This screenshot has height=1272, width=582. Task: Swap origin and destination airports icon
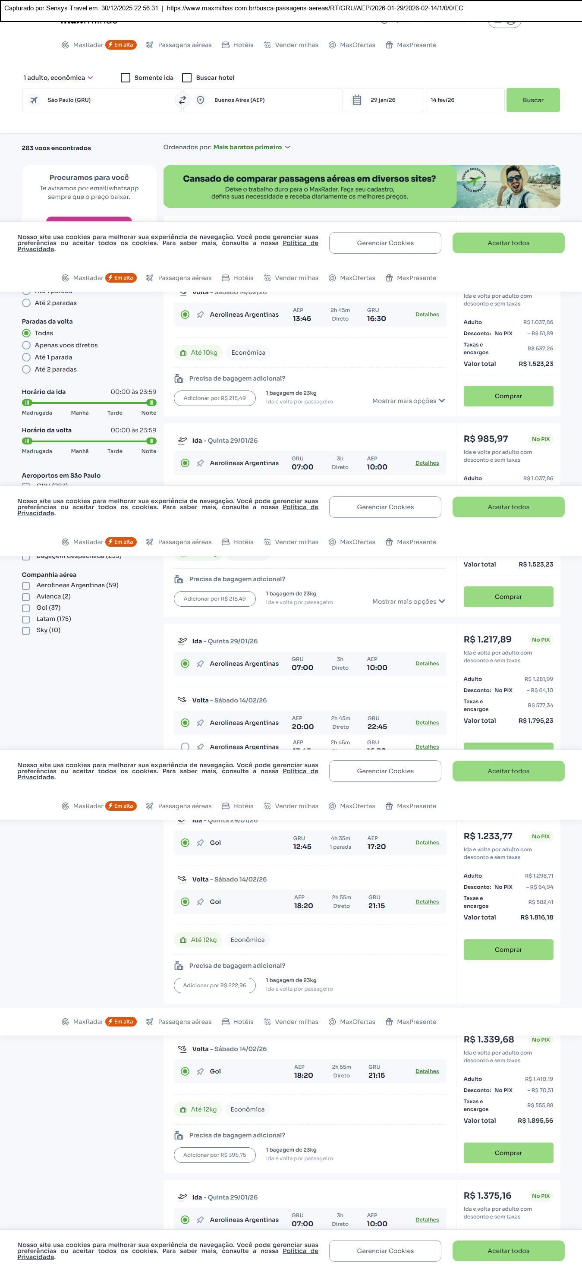[182, 100]
